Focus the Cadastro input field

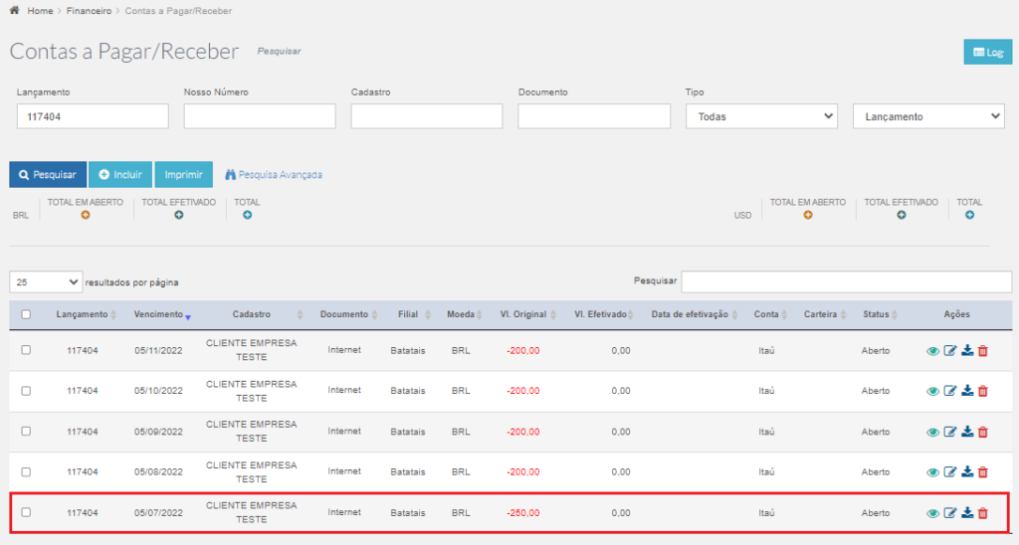tap(427, 116)
